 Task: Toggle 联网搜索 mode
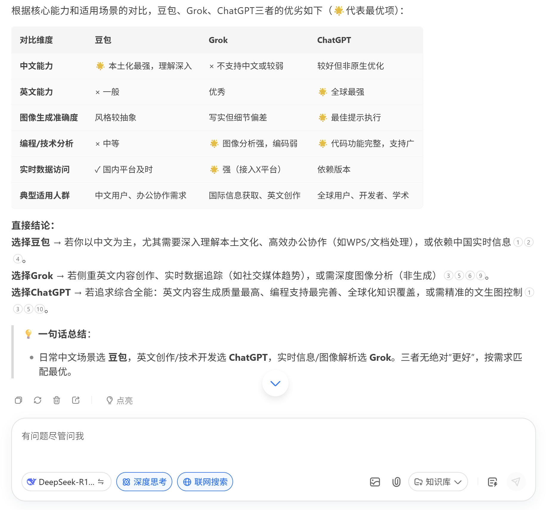205,482
